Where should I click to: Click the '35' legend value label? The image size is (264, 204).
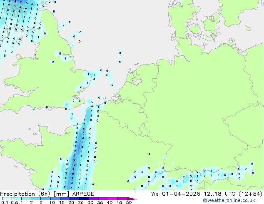(x=100, y=202)
